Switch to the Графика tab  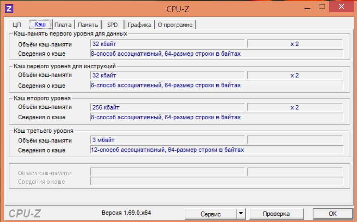pos(139,25)
